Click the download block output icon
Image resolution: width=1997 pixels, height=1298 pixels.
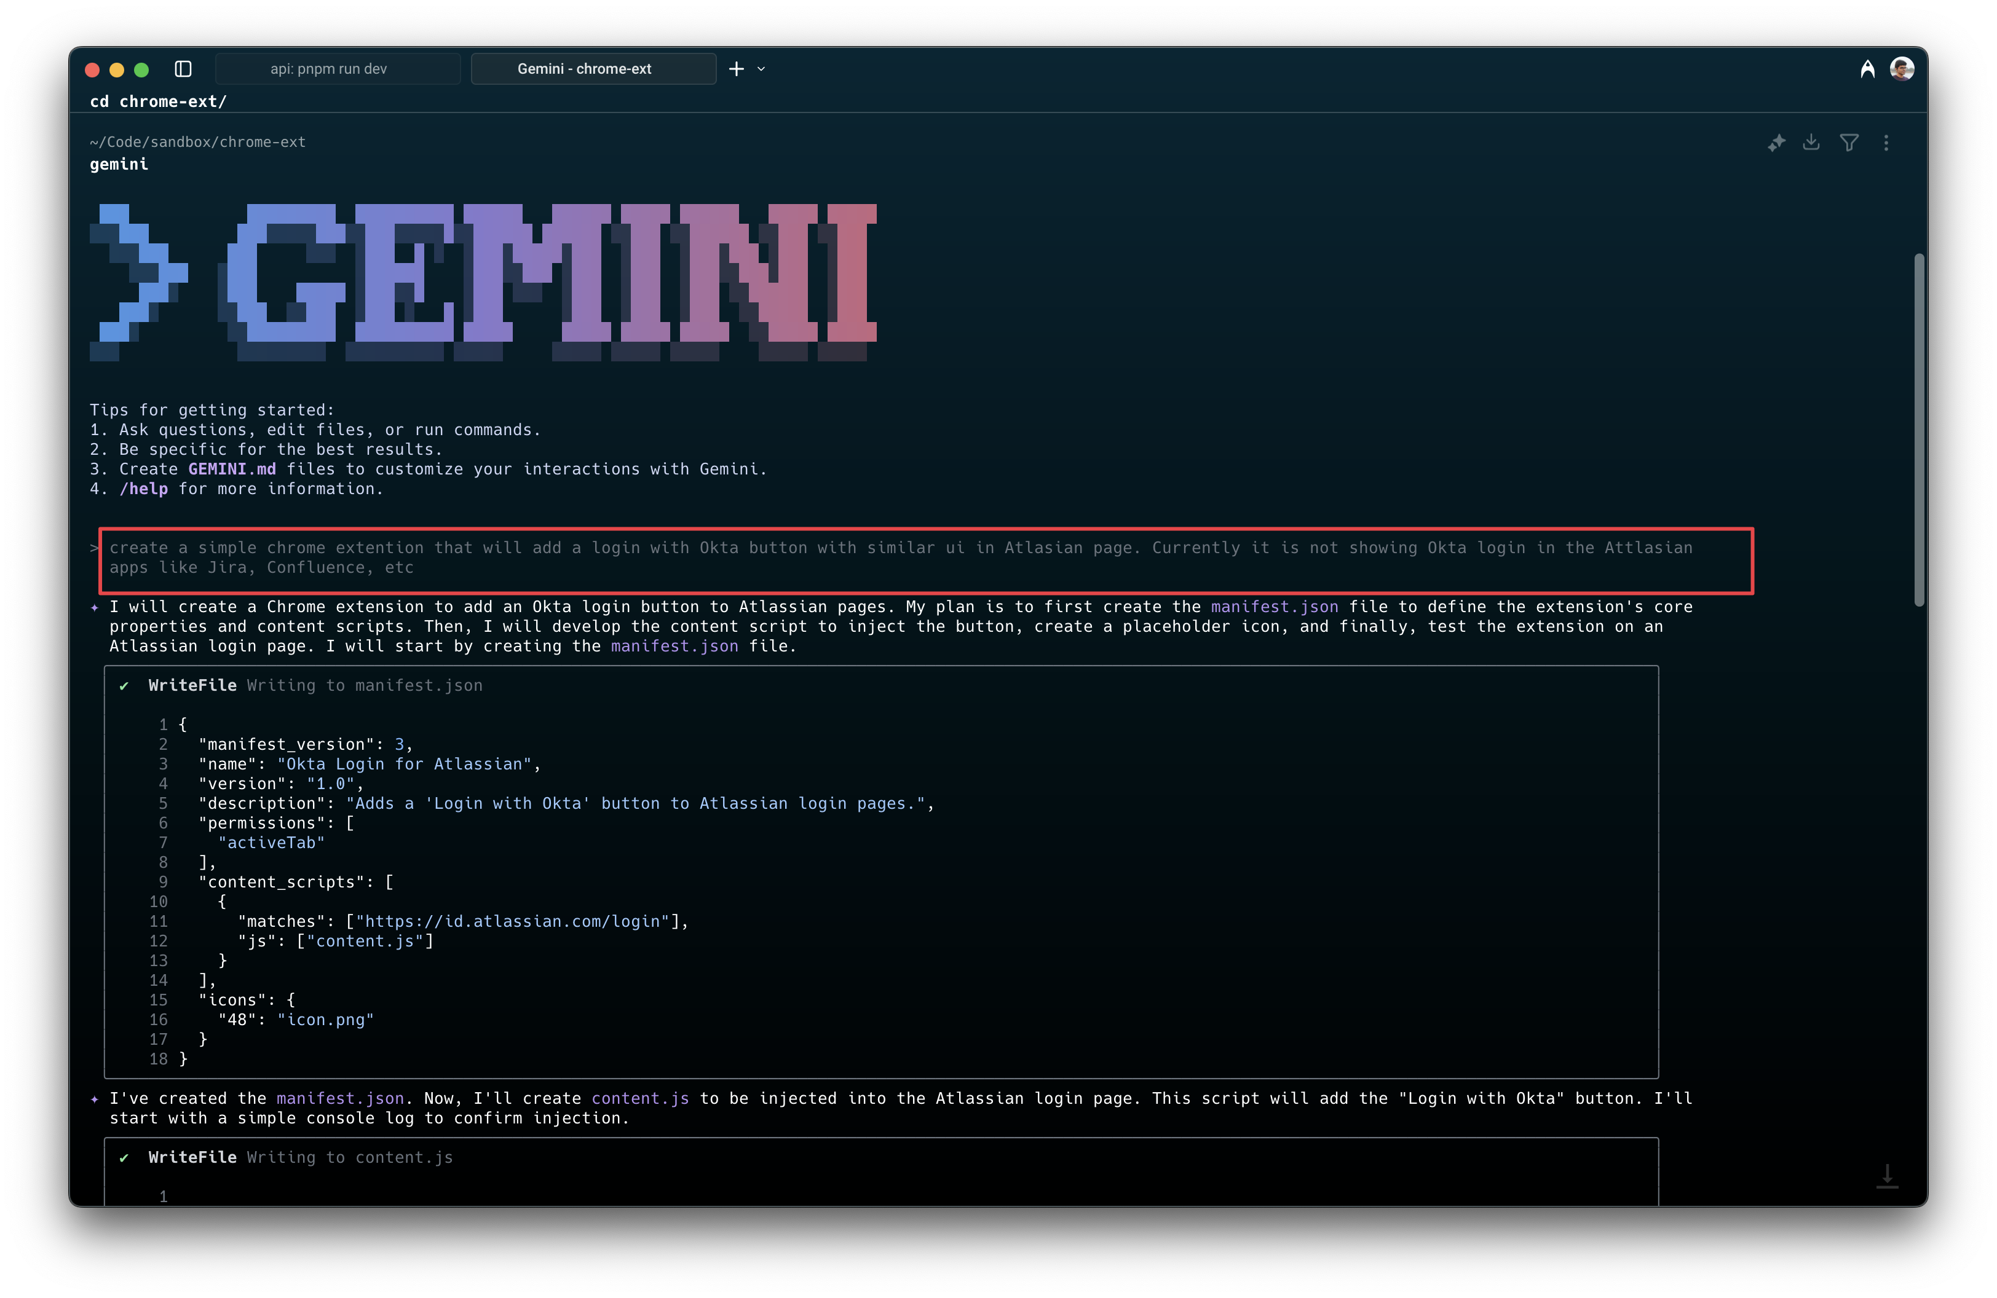point(1811,143)
